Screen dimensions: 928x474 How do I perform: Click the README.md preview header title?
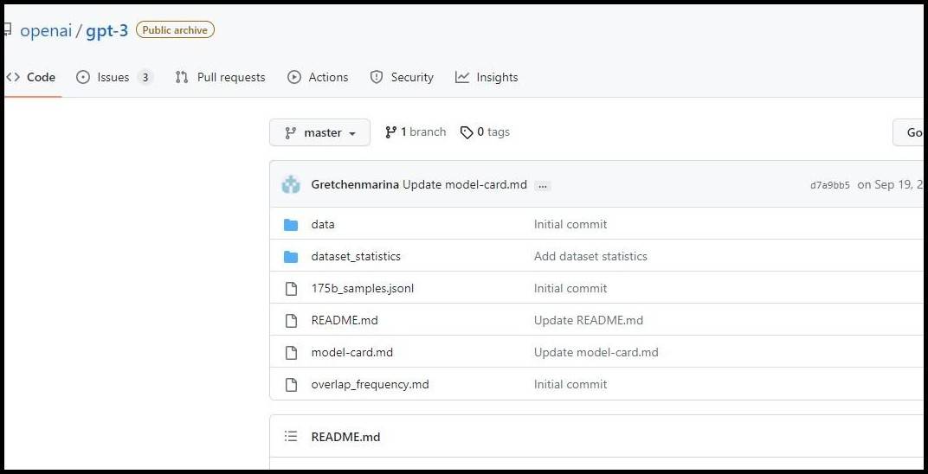345,437
